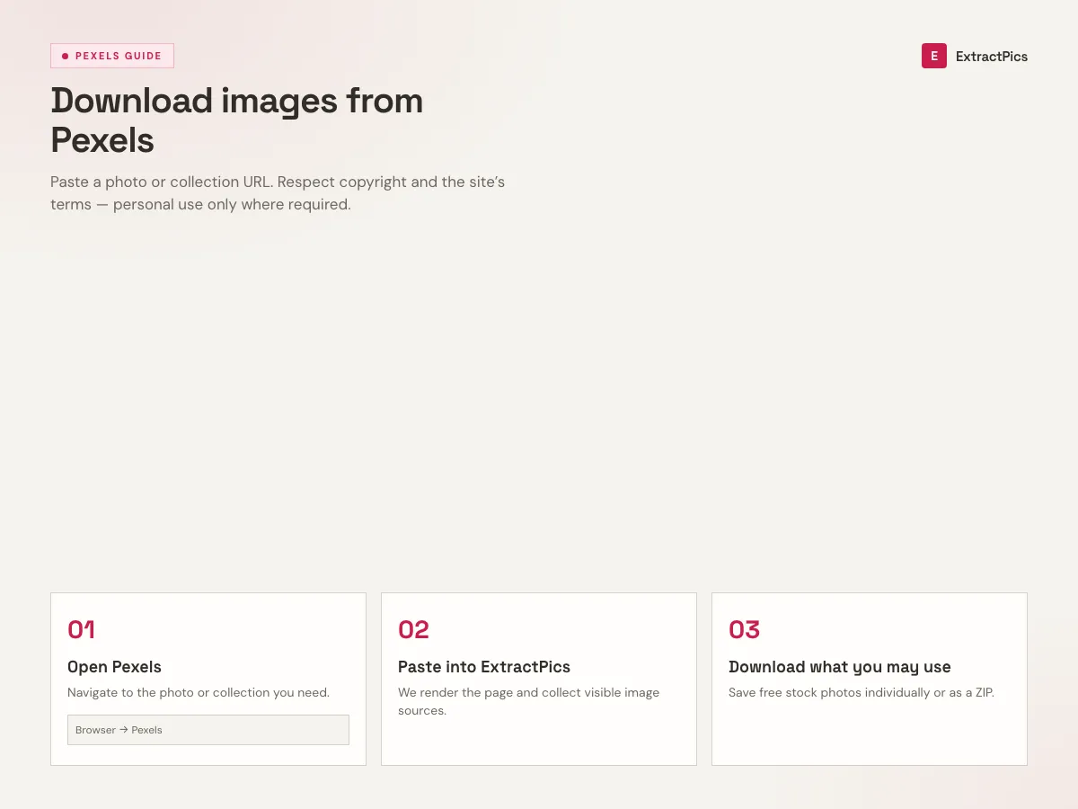Click the step number 01
Viewport: 1078px width, 809px height.
(81, 629)
